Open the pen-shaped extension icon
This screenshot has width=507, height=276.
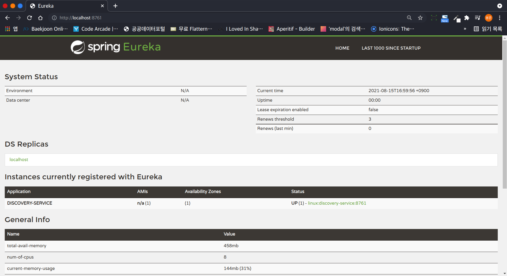click(457, 18)
